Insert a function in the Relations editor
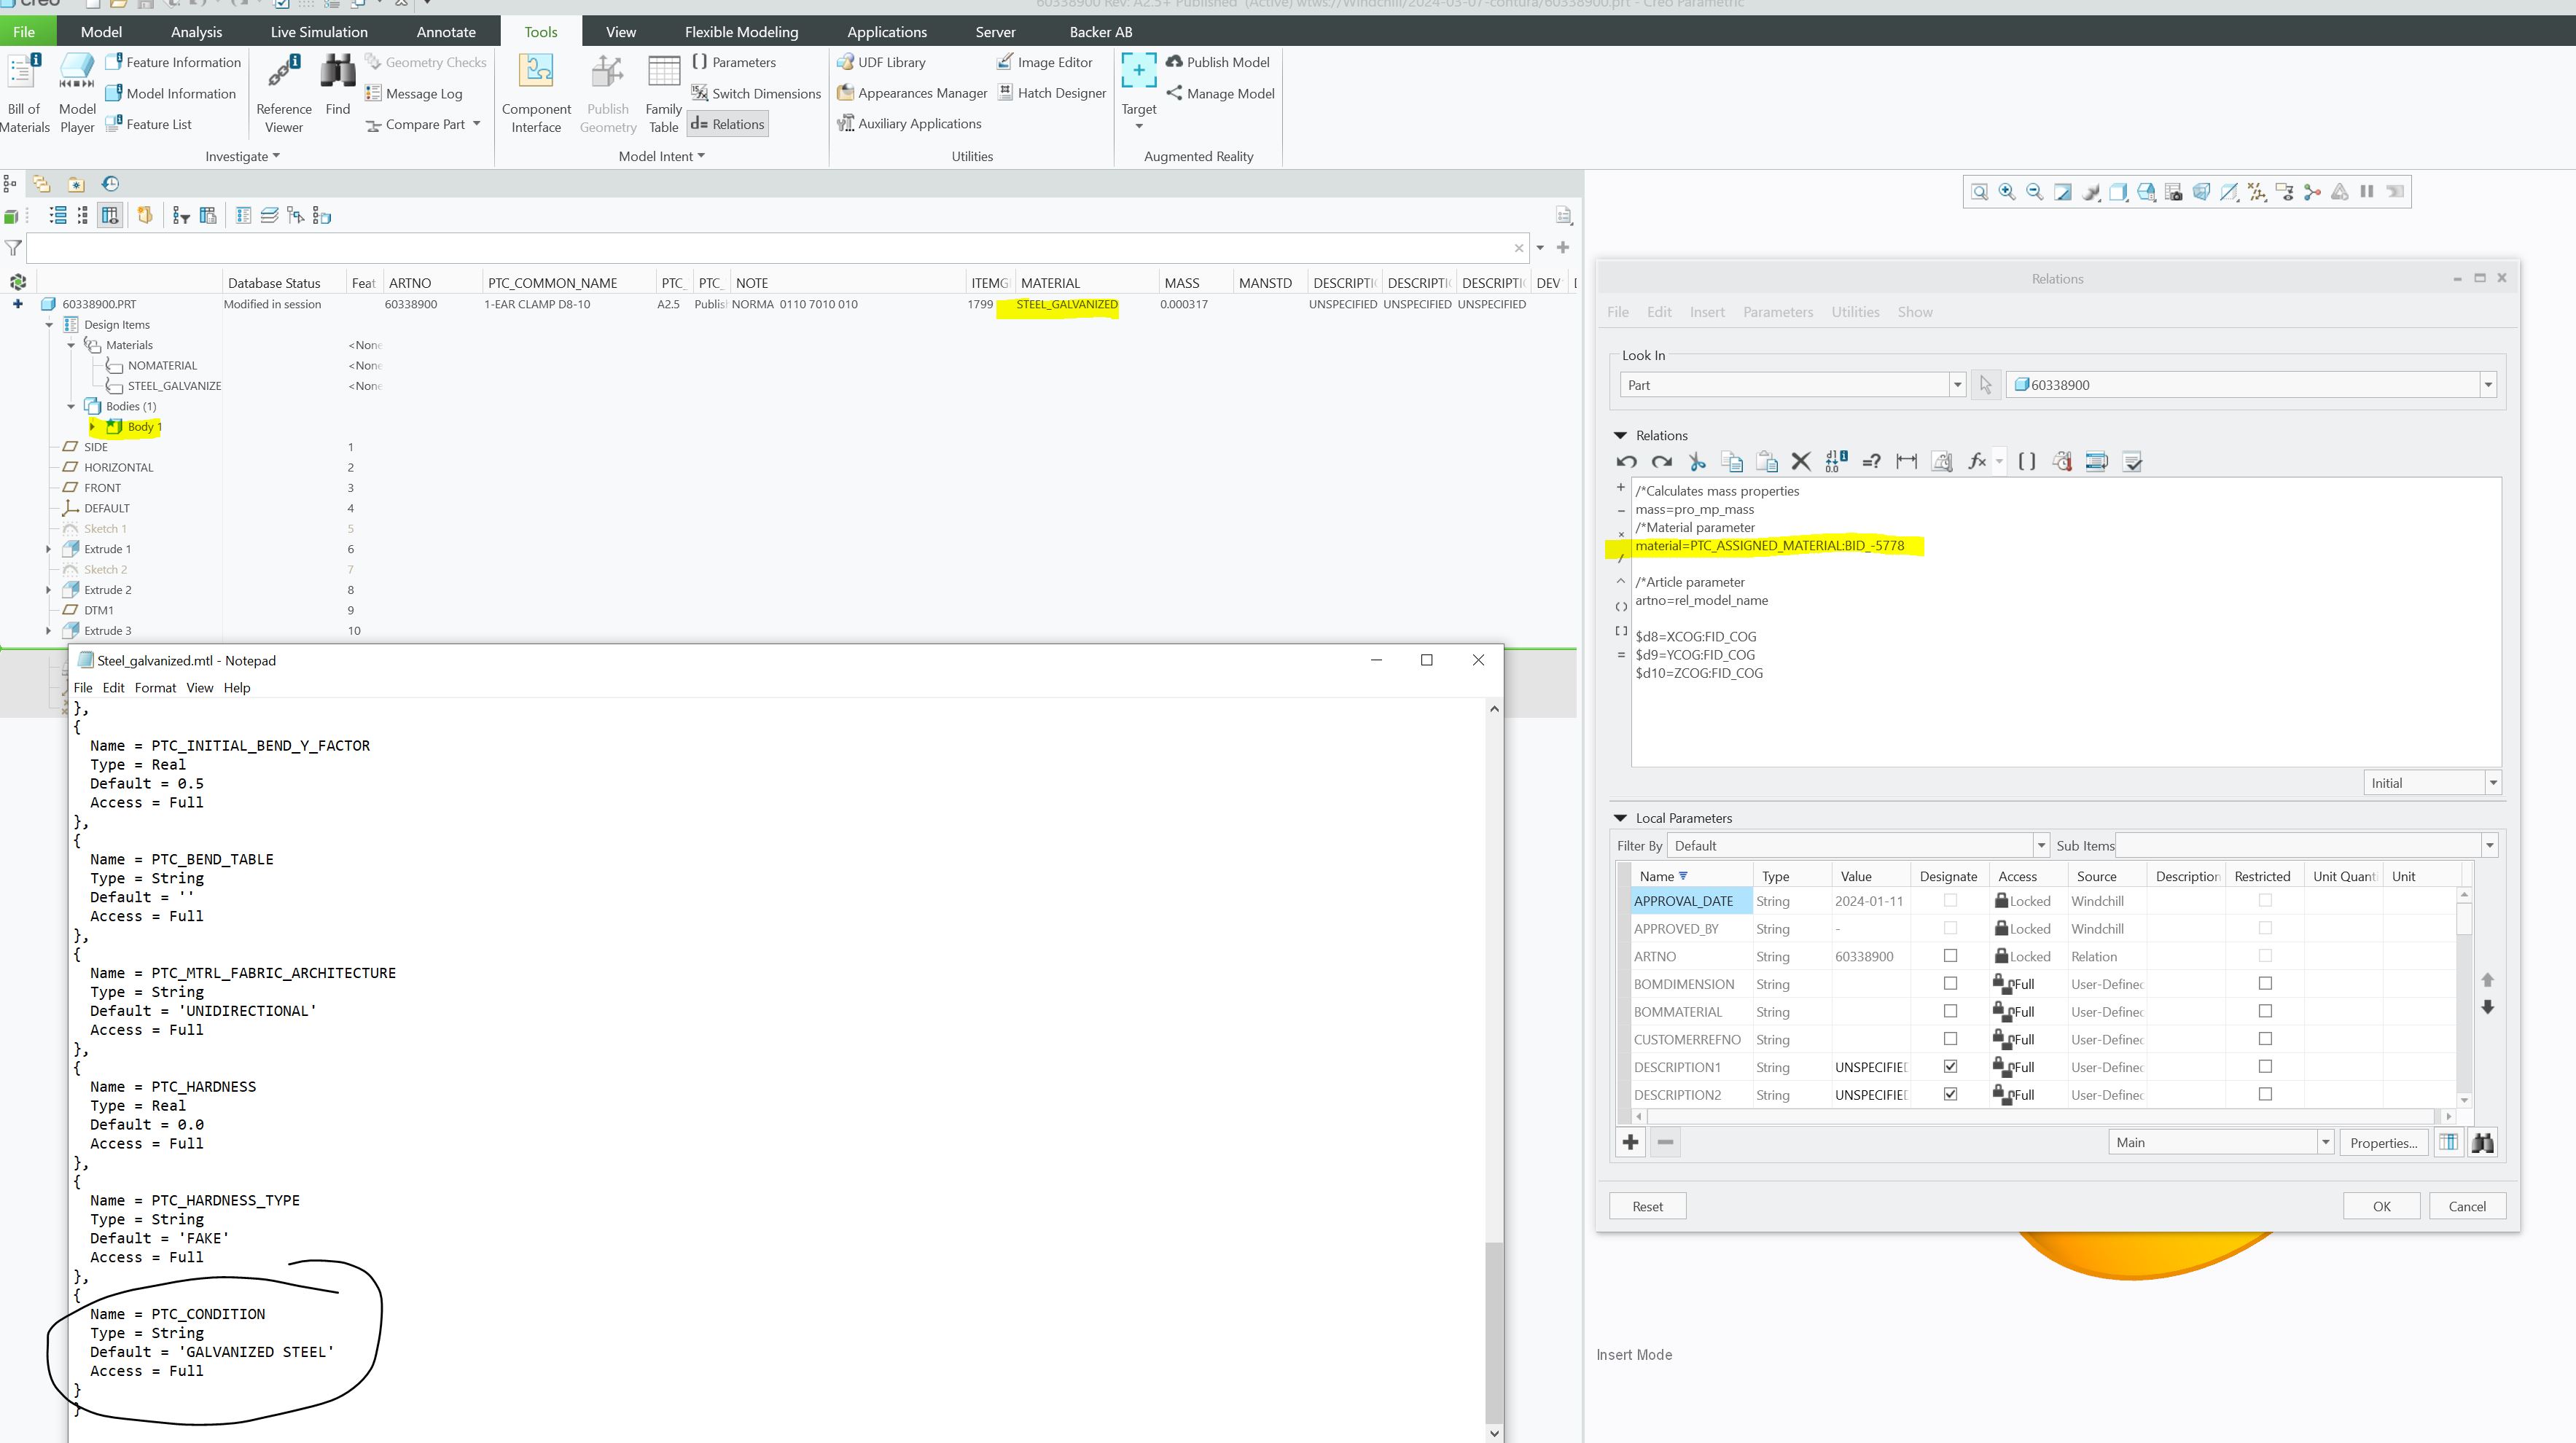 coord(1977,461)
